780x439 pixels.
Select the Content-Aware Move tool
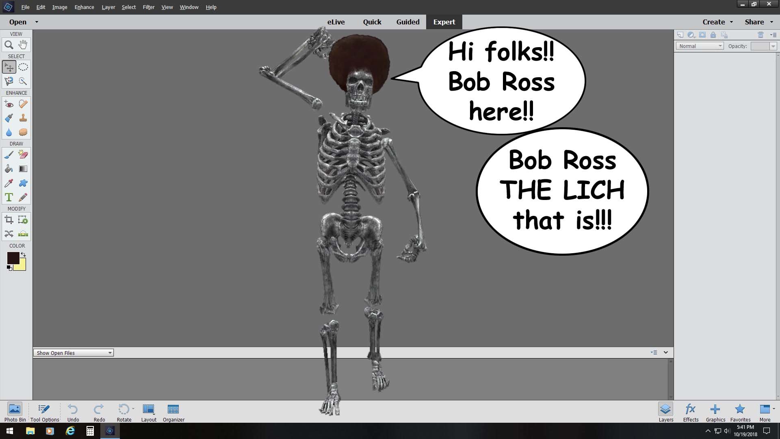[9, 234]
